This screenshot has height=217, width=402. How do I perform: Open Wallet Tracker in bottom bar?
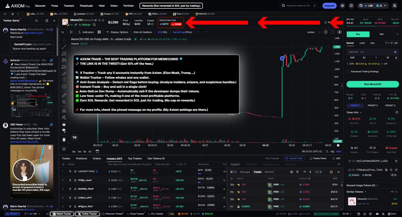(62, 214)
